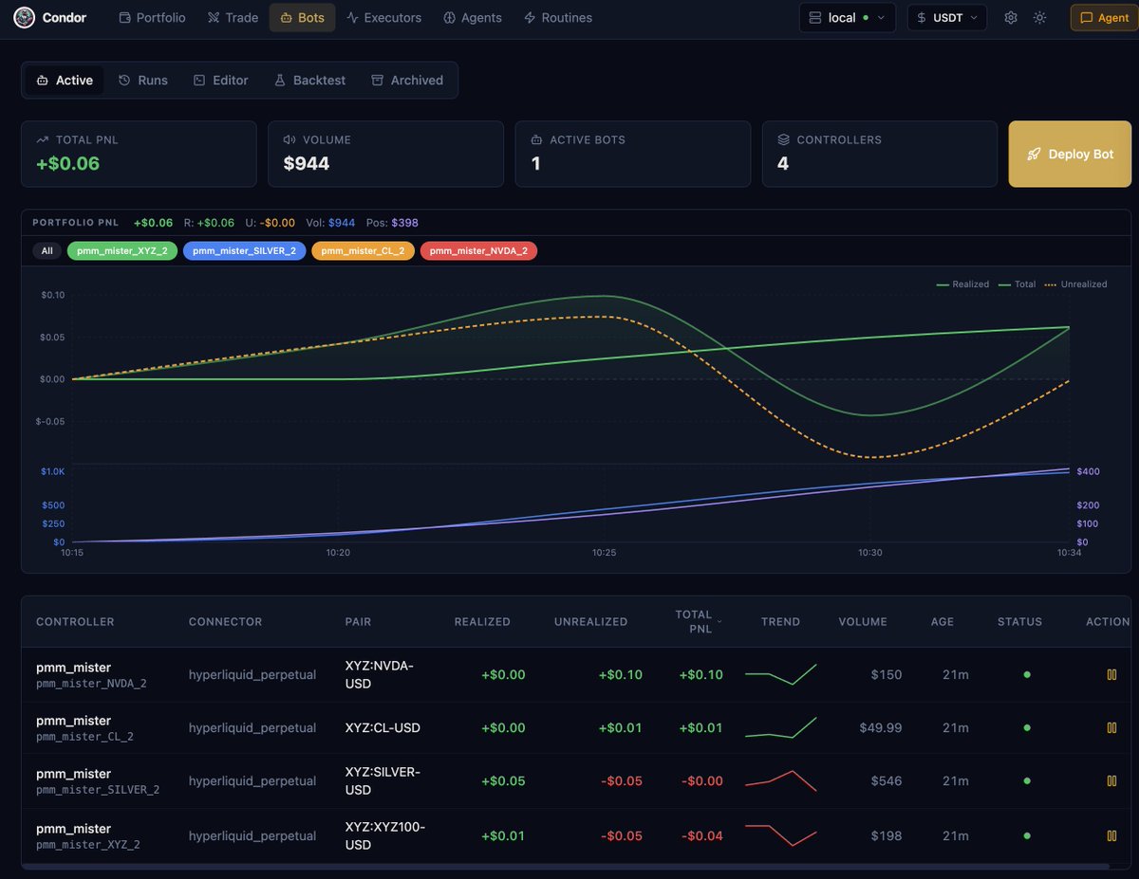The height and width of the screenshot is (879, 1139).
Task: Click the Total PNL trend icon
Action: point(43,139)
